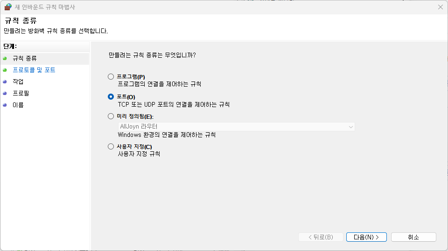Click the text TCP 또는 UDP 포트의 연결을 제어하는 규칙

174,105
